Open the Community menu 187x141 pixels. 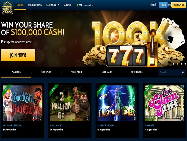pos(53,5)
